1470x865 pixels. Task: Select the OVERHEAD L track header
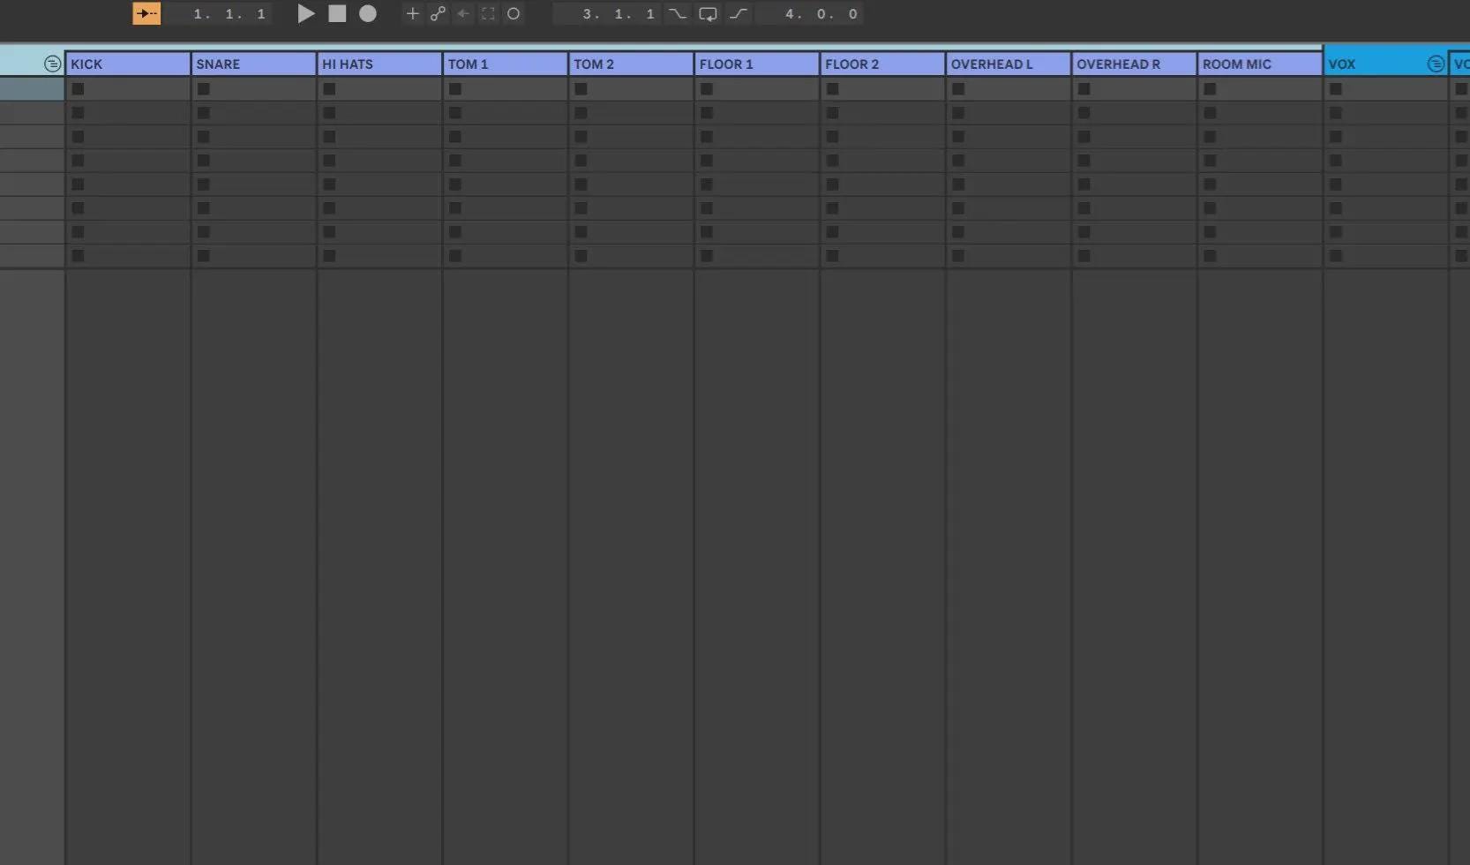pos(1009,64)
